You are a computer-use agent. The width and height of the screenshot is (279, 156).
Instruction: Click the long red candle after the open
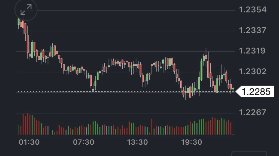pyautogui.click(x=28, y=43)
